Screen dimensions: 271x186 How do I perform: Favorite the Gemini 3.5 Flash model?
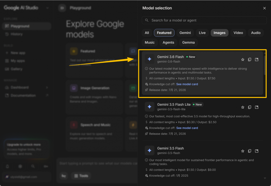point(243,151)
